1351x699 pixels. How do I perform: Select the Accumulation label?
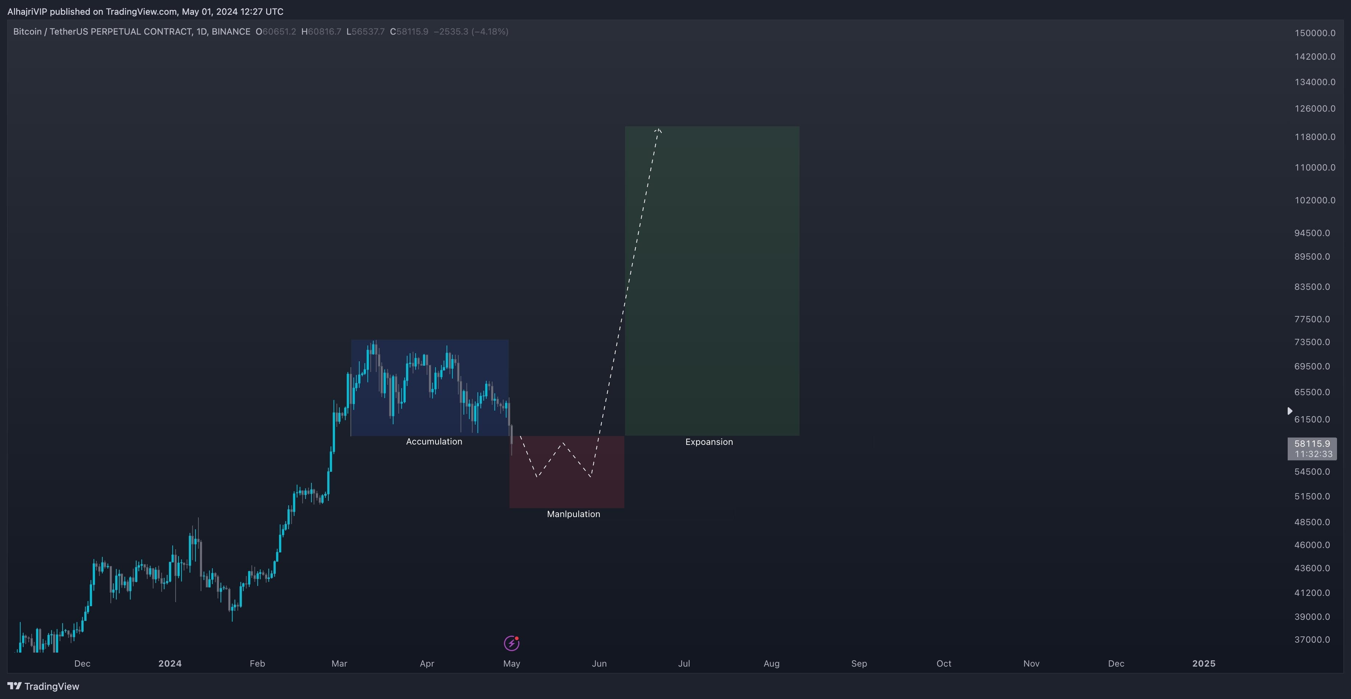click(434, 442)
